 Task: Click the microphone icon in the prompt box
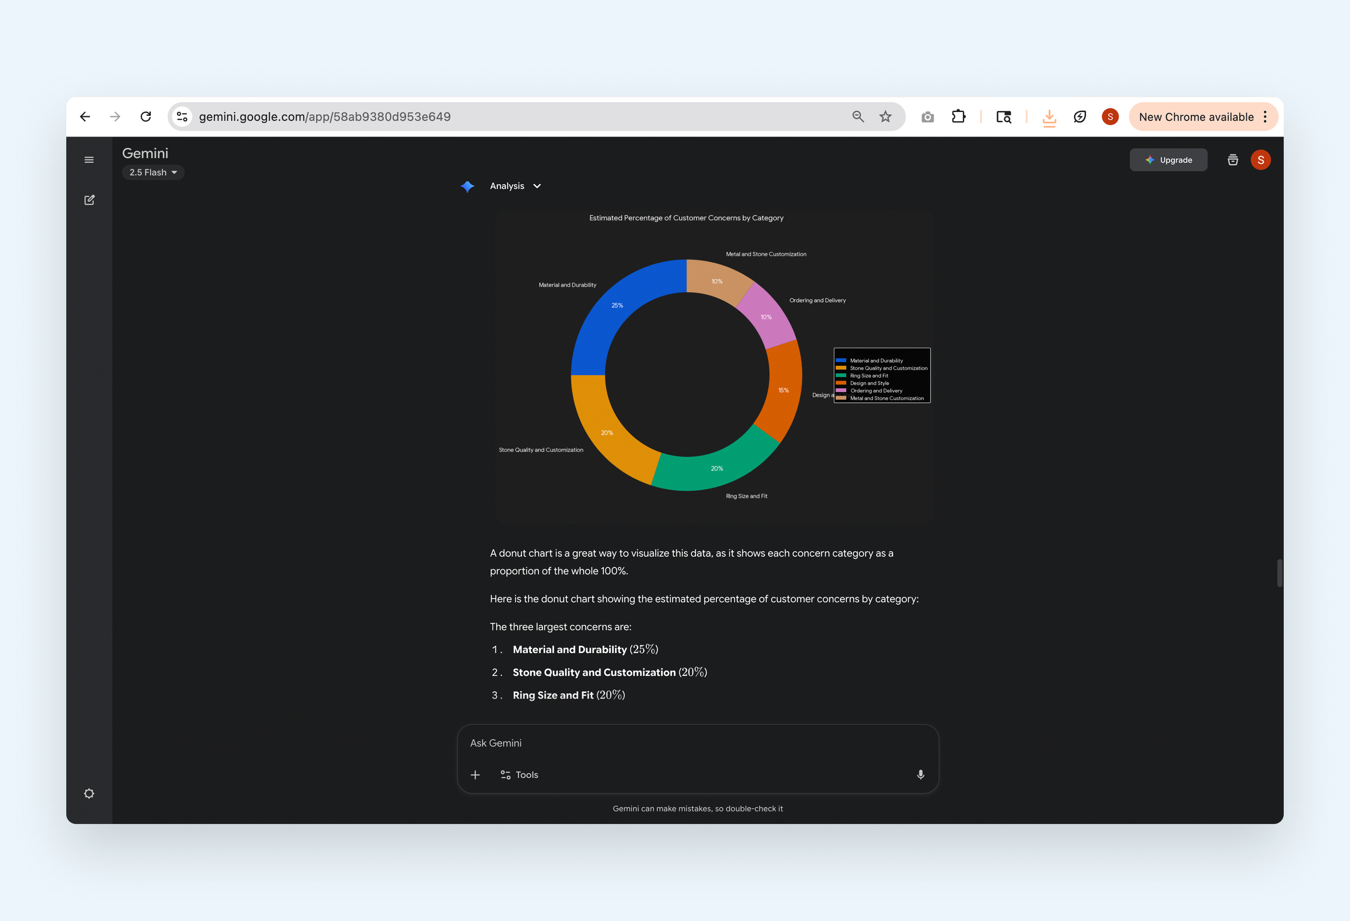pyautogui.click(x=920, y=774)
